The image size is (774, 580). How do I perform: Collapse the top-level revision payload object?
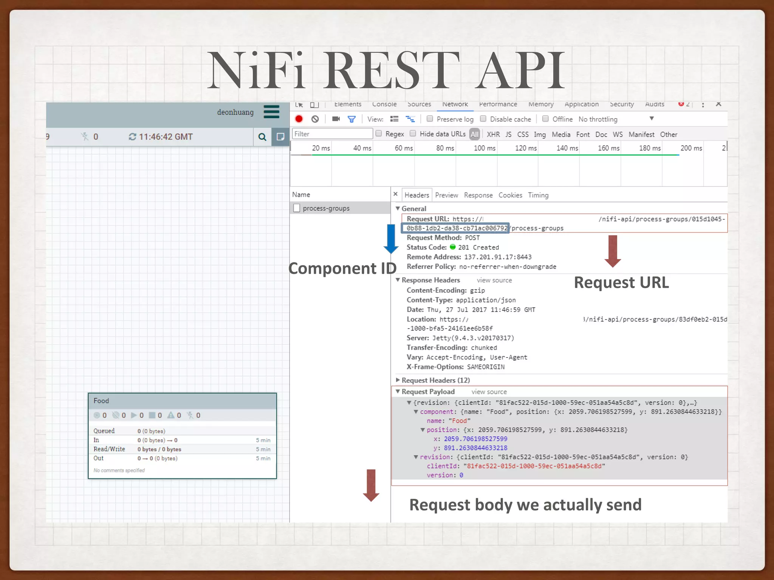pyautogui.click(x=409, y=403)
